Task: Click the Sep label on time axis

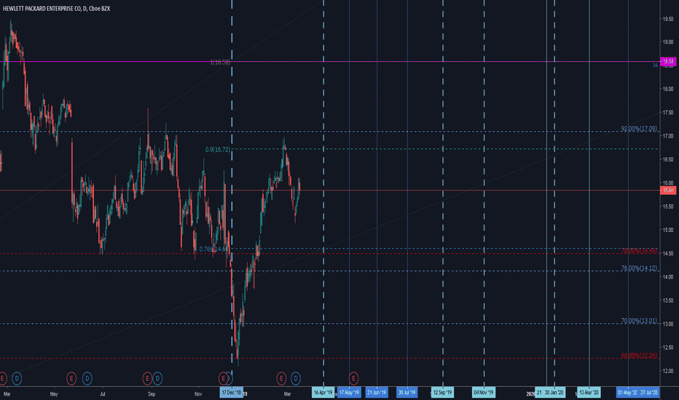Action: (151, 394)
